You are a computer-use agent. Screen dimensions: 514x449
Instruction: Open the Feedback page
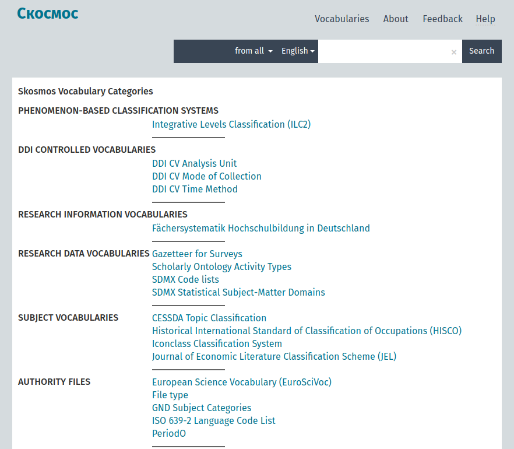442,19
